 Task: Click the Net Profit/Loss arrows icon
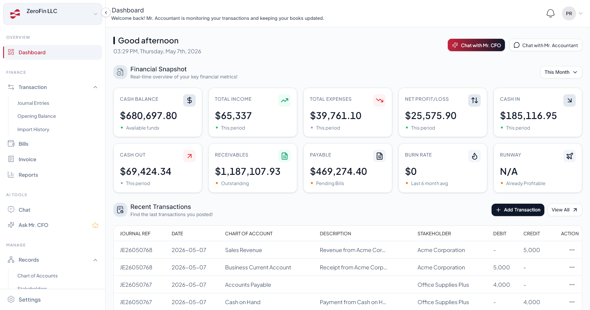coord(474,100)
